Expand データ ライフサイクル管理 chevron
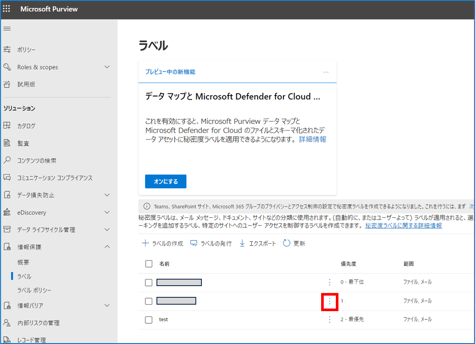 107,229
